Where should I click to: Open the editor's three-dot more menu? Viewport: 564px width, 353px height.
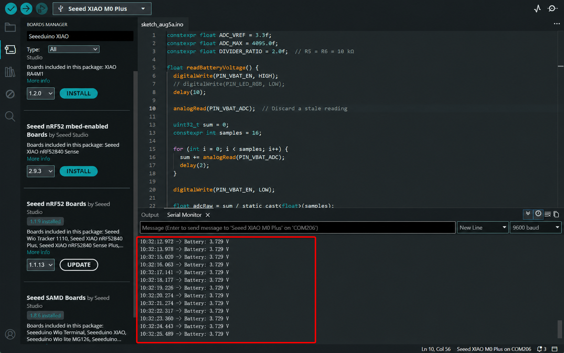[557, 24]
